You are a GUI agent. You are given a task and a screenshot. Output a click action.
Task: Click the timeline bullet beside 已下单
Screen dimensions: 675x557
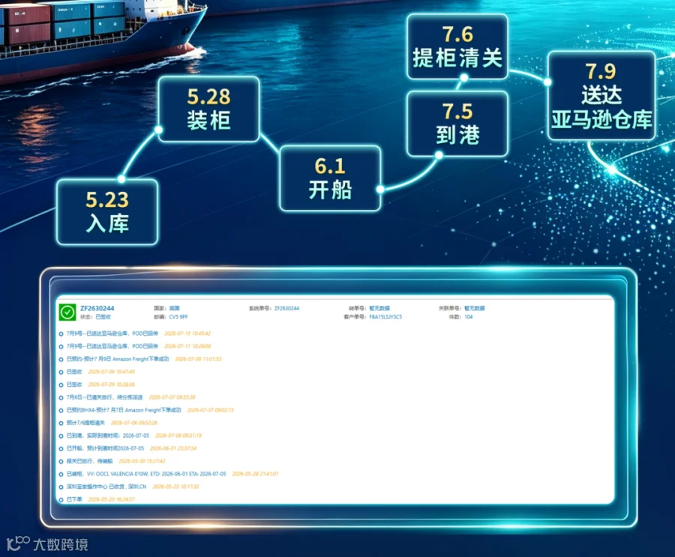tap(61, 500)
